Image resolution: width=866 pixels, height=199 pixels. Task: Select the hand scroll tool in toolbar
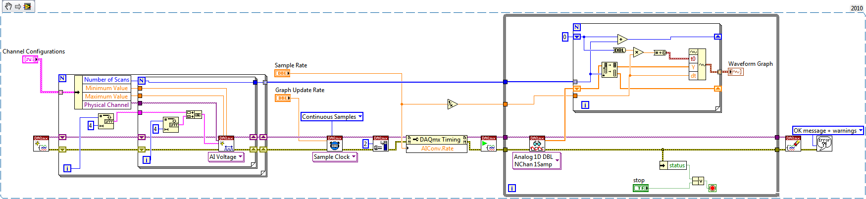tap(8, 6)
